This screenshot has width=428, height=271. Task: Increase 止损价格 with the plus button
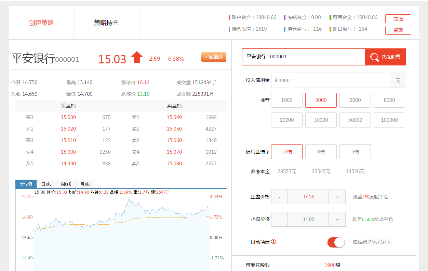337,220
